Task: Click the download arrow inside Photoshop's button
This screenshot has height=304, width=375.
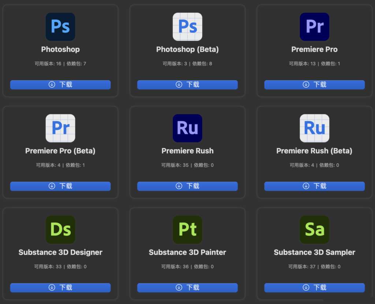Action: click(x=51, y=84)
